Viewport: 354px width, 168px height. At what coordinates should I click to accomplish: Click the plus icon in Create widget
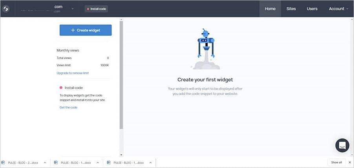coord(73,30)
